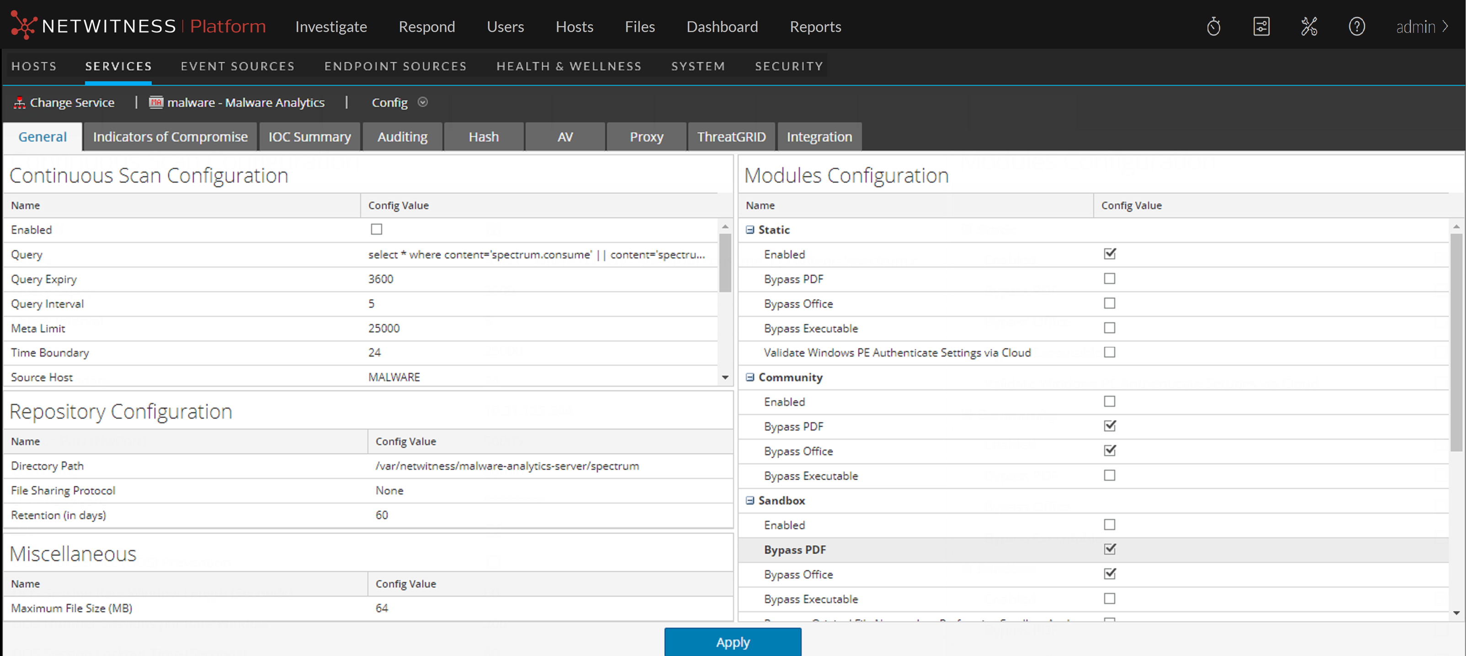Collapse the Sandbox module group
Viewport: 1468px width, 656px height.
[750, 500]
